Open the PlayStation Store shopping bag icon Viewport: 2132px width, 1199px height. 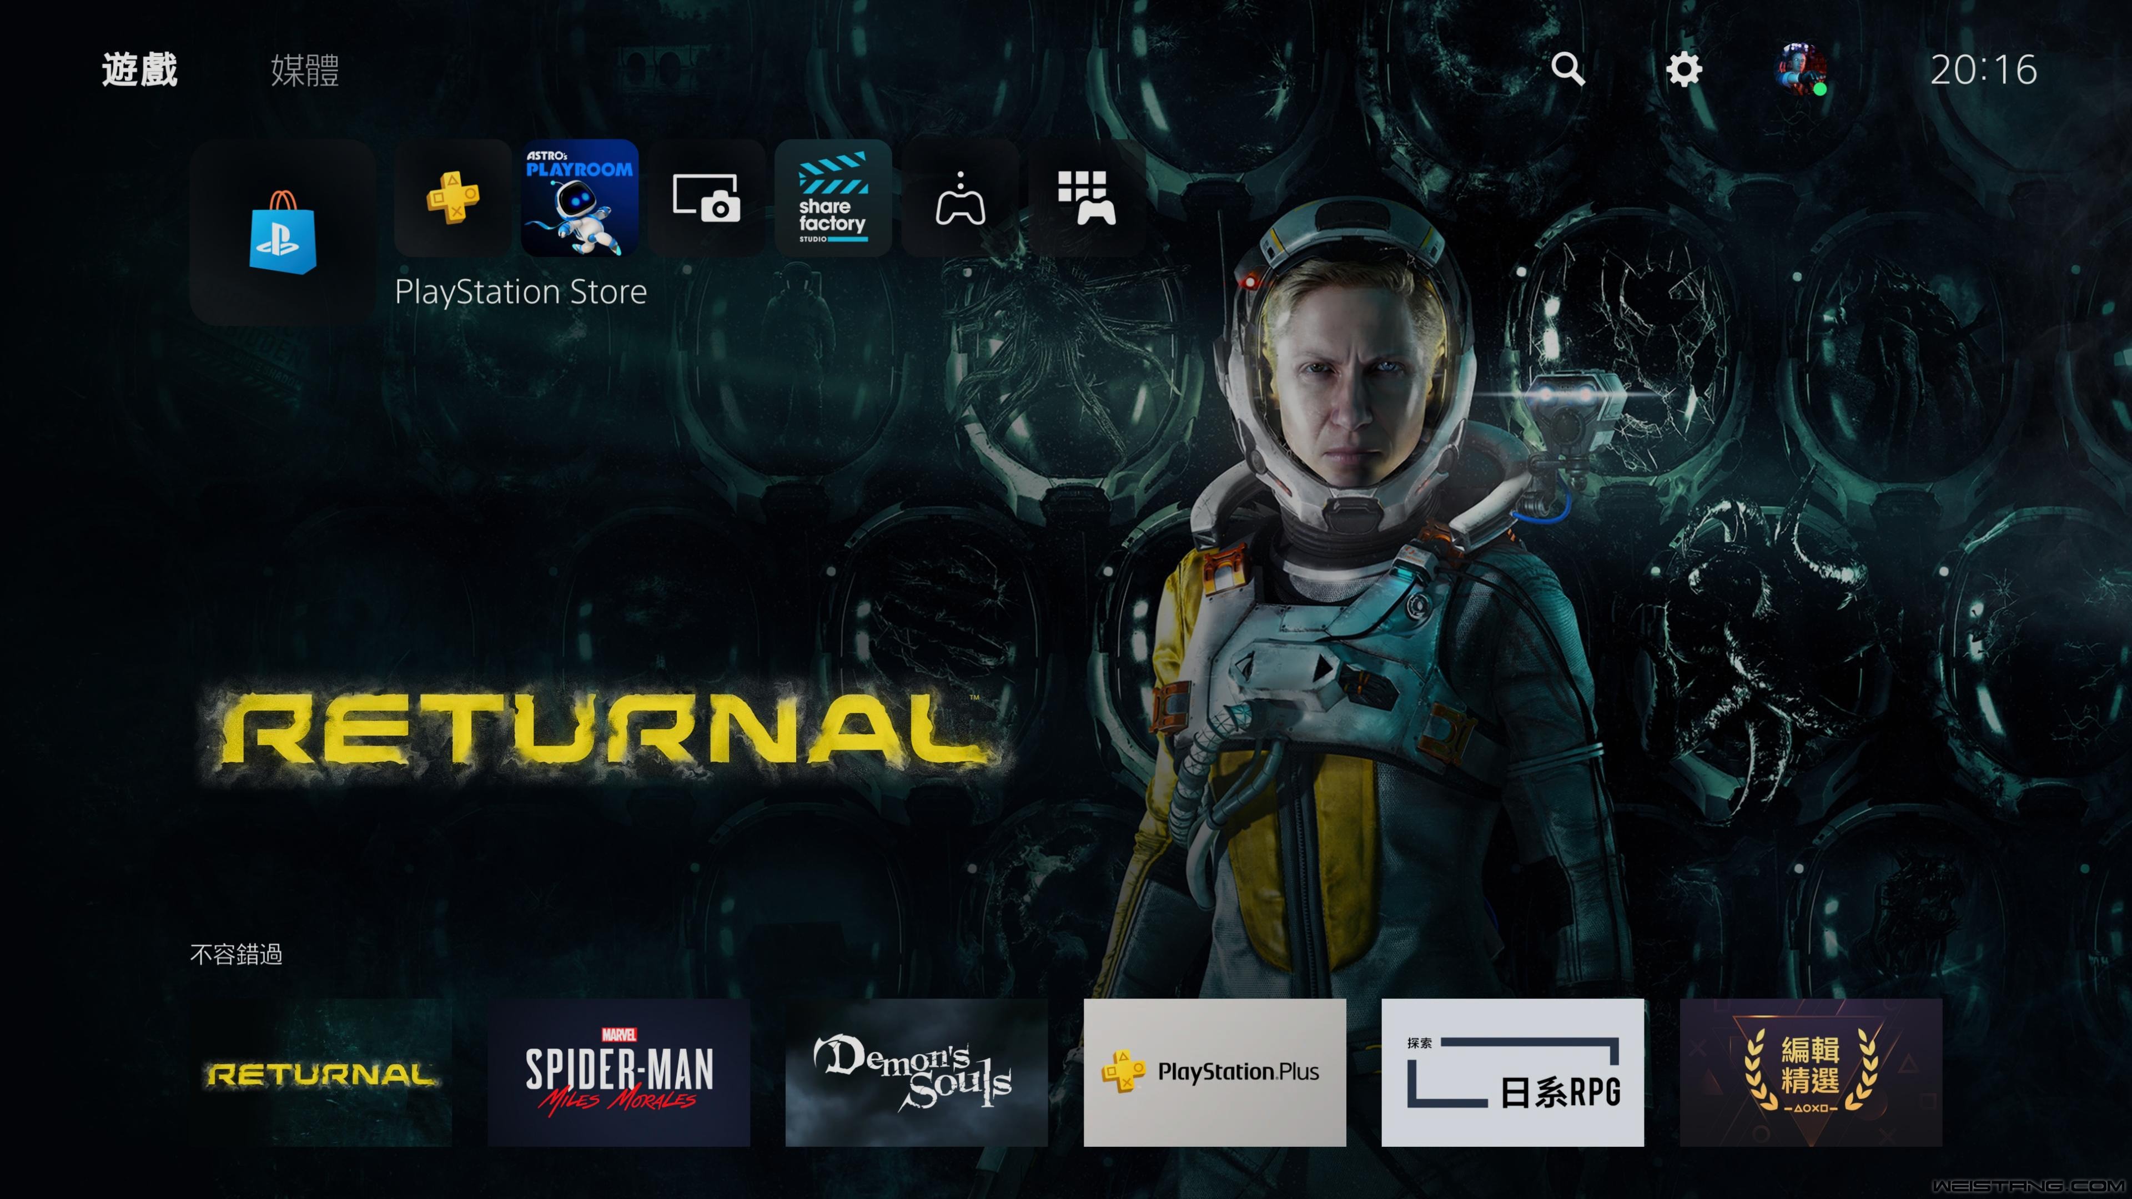point(282,231)
